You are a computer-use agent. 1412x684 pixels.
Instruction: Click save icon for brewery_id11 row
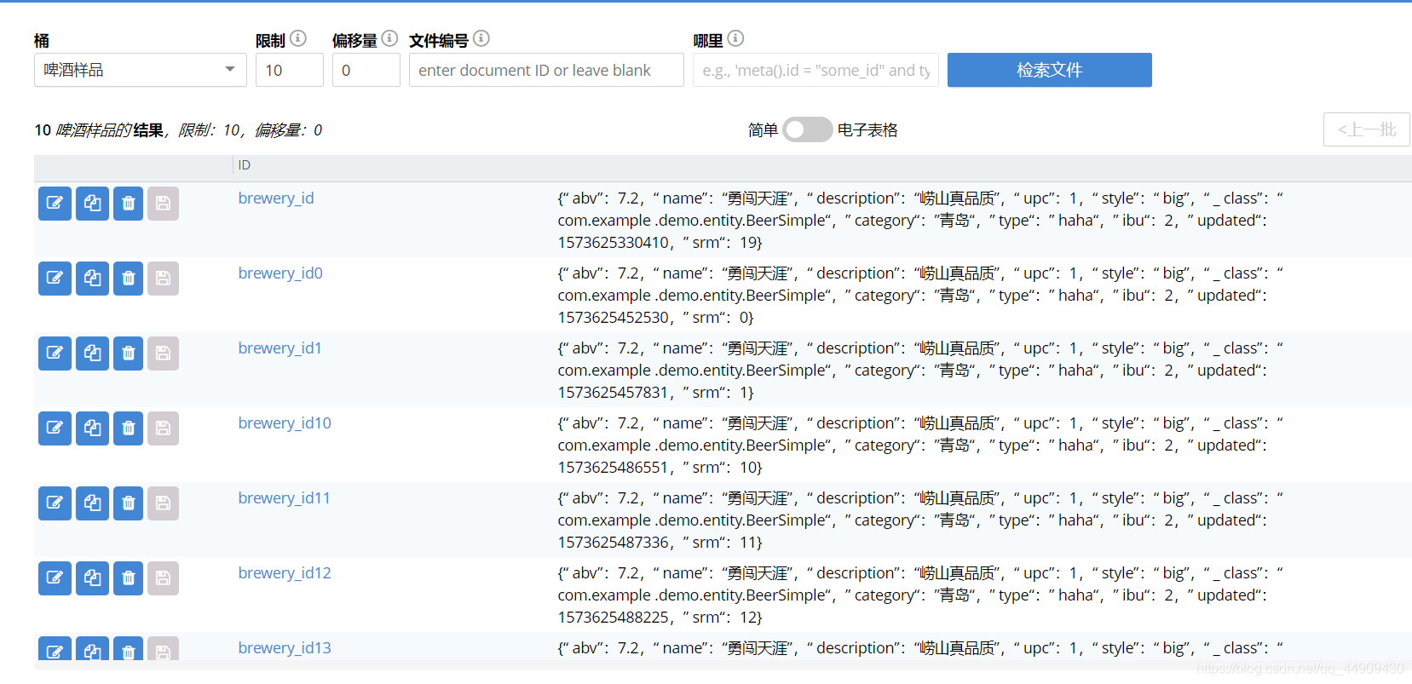click(x=163, y=503)
